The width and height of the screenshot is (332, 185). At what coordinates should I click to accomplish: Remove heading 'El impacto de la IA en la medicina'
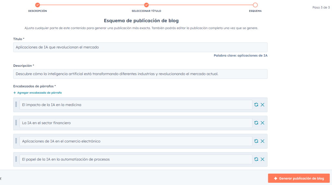(x=263, y=105)
